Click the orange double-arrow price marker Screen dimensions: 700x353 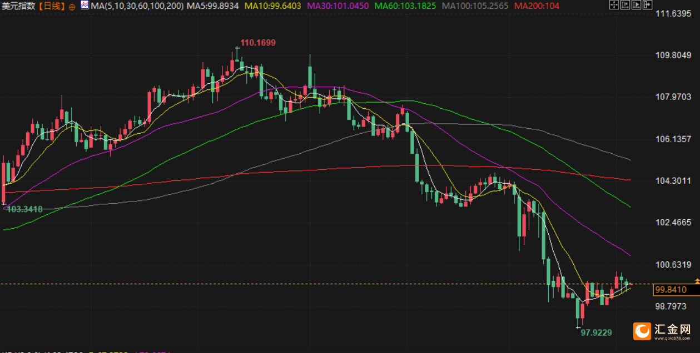[x=697, y=280]
